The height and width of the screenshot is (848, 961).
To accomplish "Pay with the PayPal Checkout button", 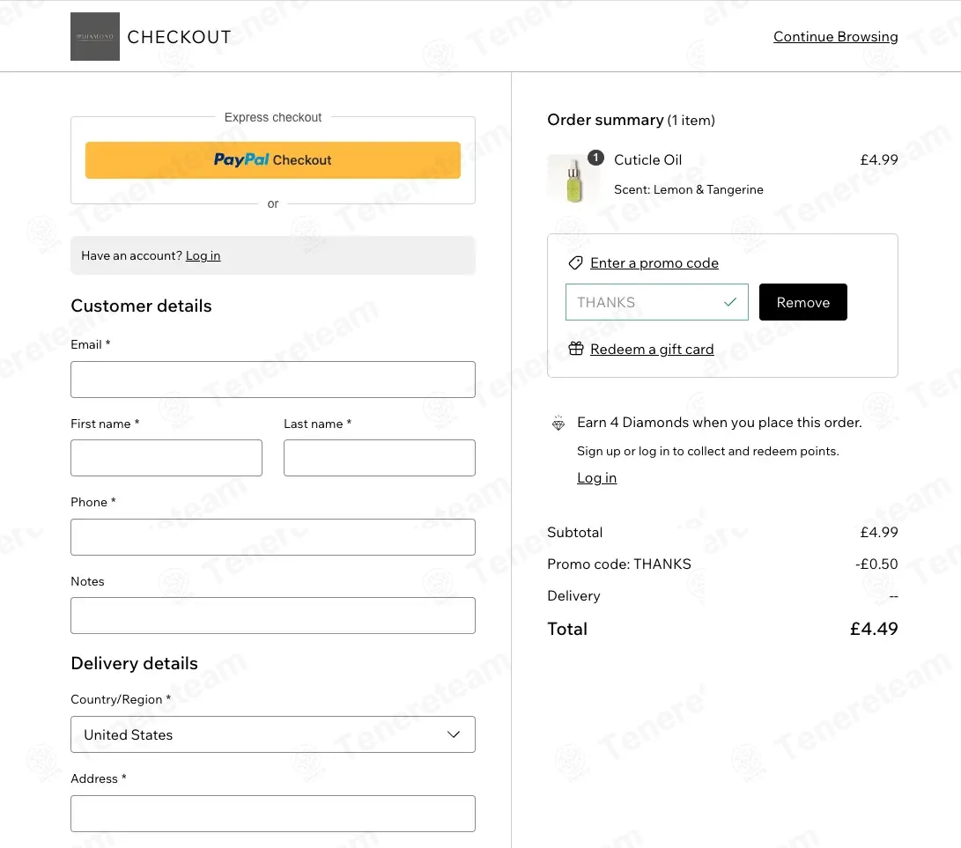I will coord(273,160).
